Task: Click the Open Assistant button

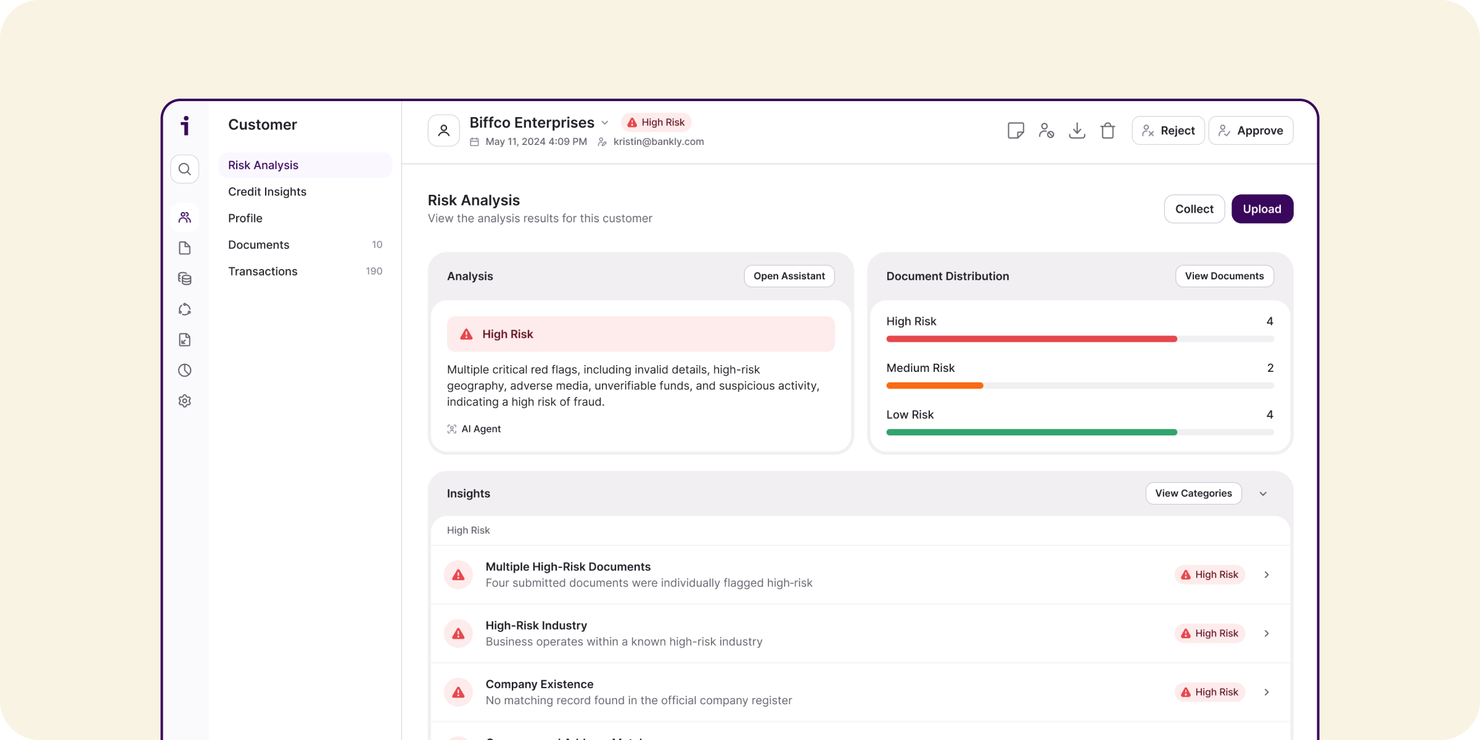Action: tap(789, 276)
